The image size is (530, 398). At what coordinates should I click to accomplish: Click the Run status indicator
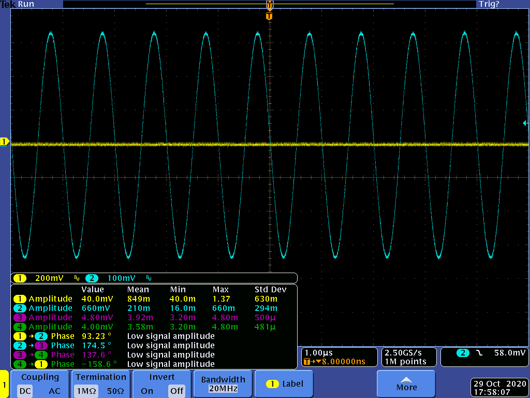[x=26, y=4]
